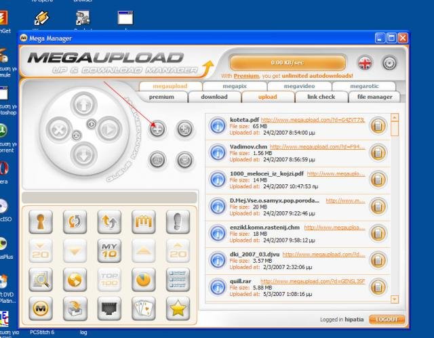Click clipboard button for enzikl.komn.rastenij.chm

pos(378,234)
